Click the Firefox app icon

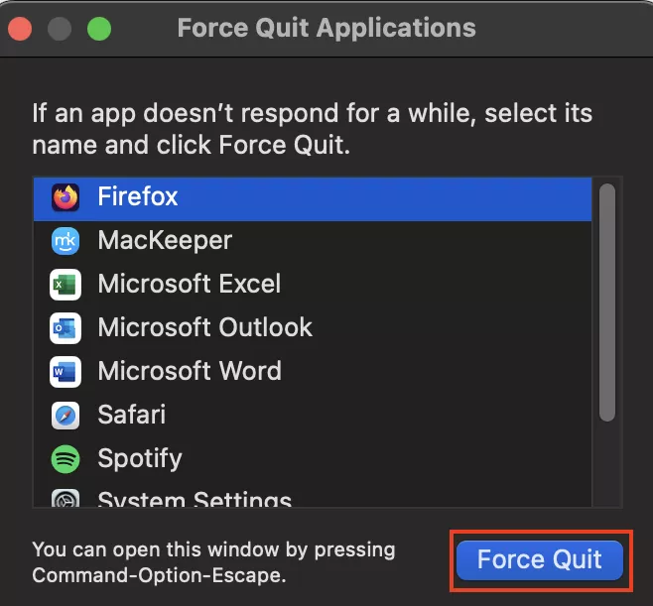click(x=65, y=197)
